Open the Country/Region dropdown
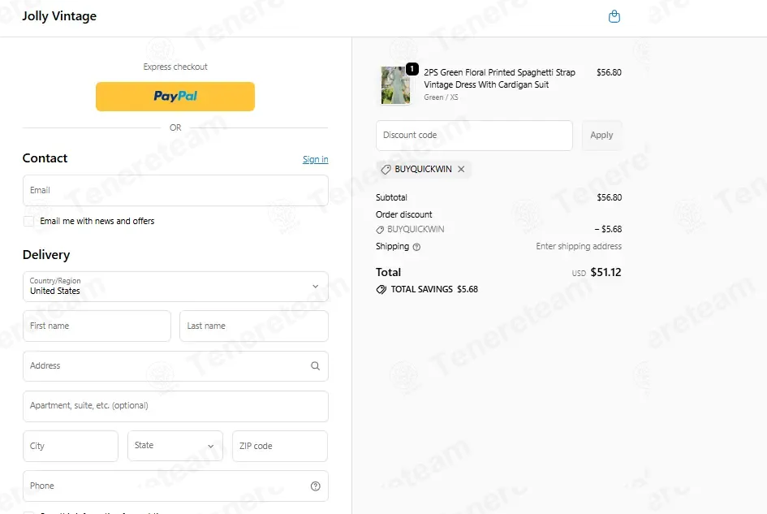Image resolution: width=767 pixels, height=514 pixels. [175, 287]
